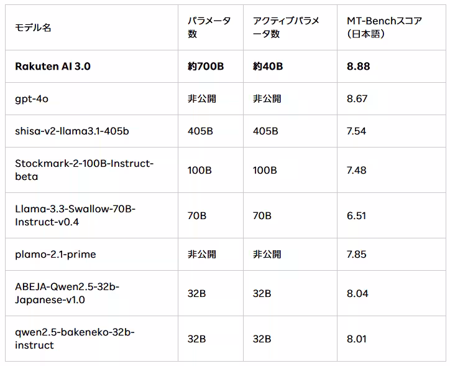Click the shisa-v2-llama3.1-405b model name

point(71,131)
